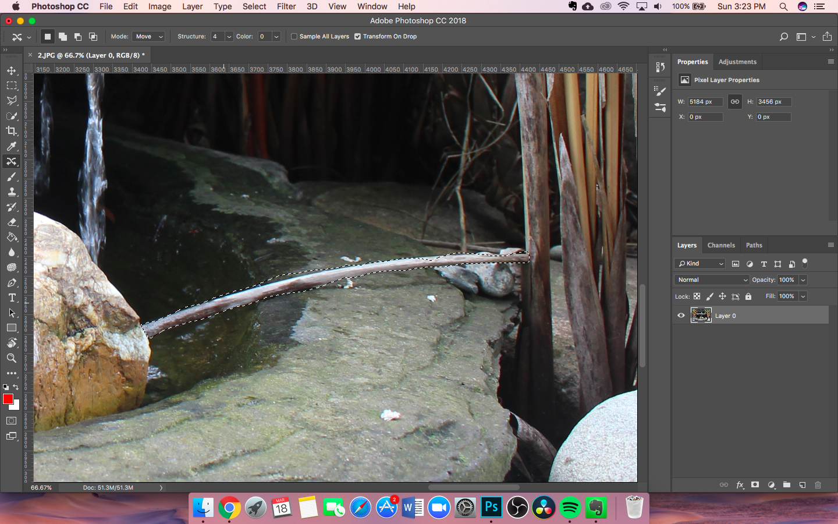Open the layer Kind filter dropdown
The height and width of the screenshot is (524, 838).
pyautogui.click(x=700, y=264)
